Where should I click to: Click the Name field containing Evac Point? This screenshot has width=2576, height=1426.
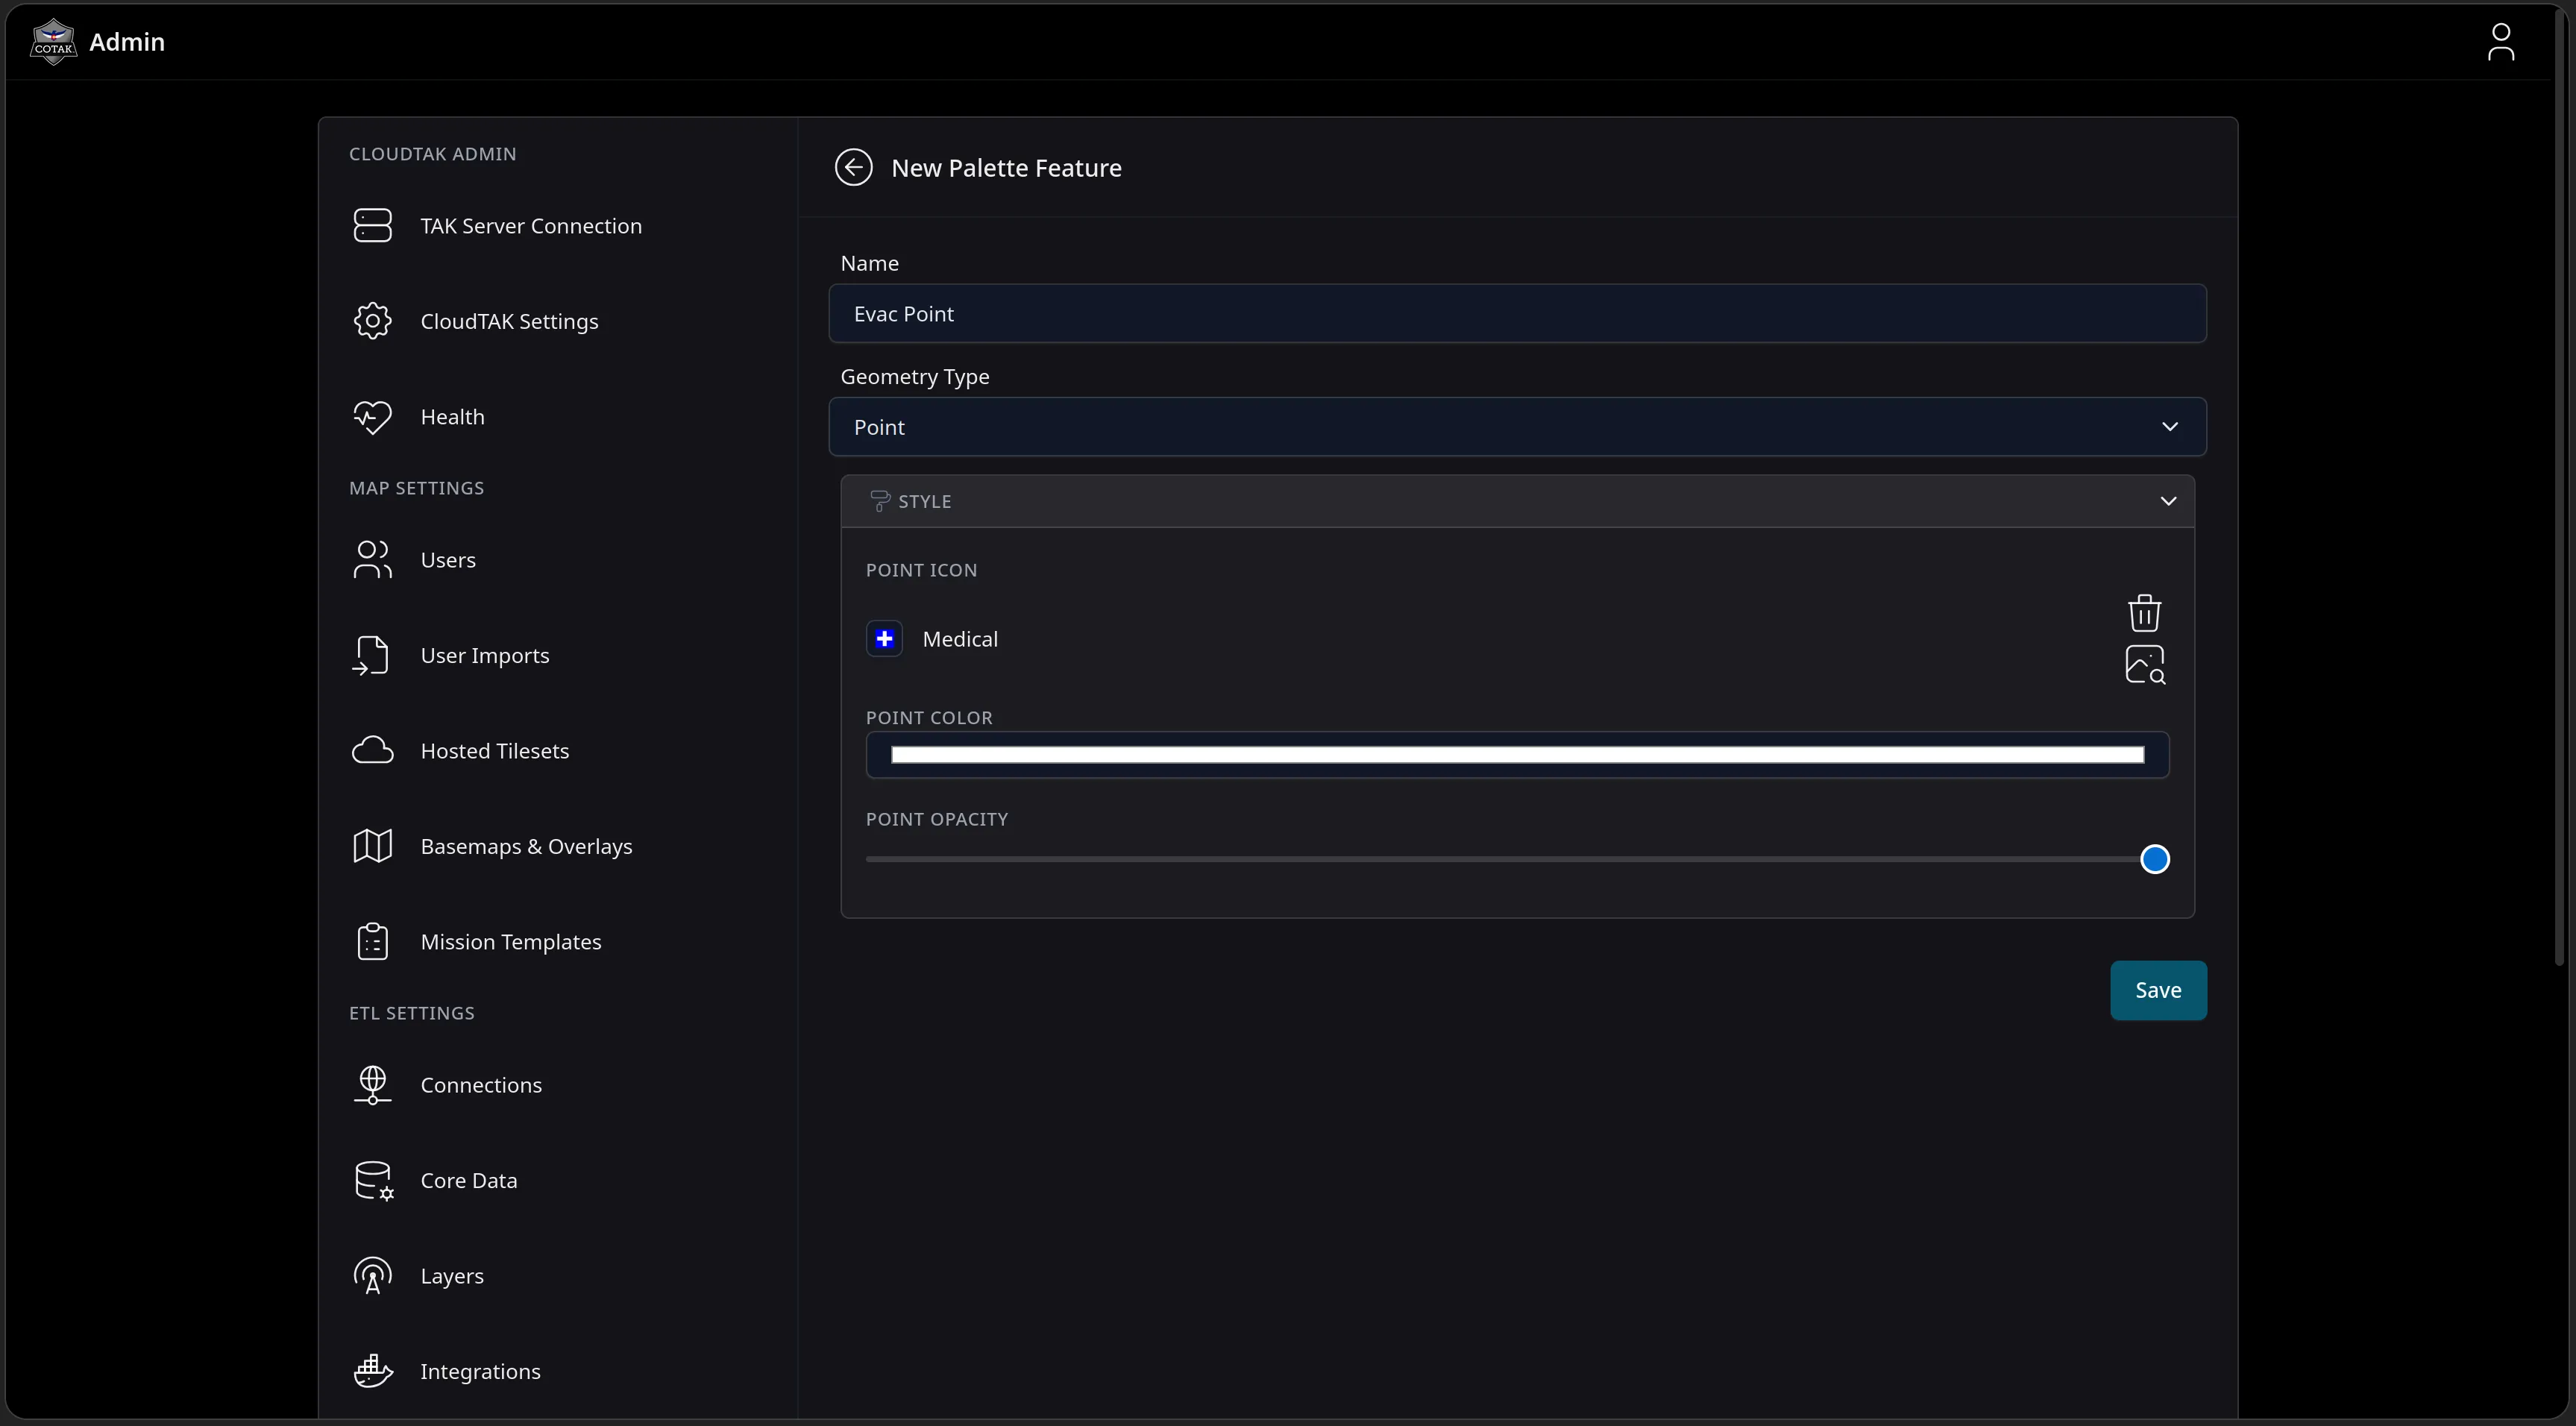(x=1517, y=314)
